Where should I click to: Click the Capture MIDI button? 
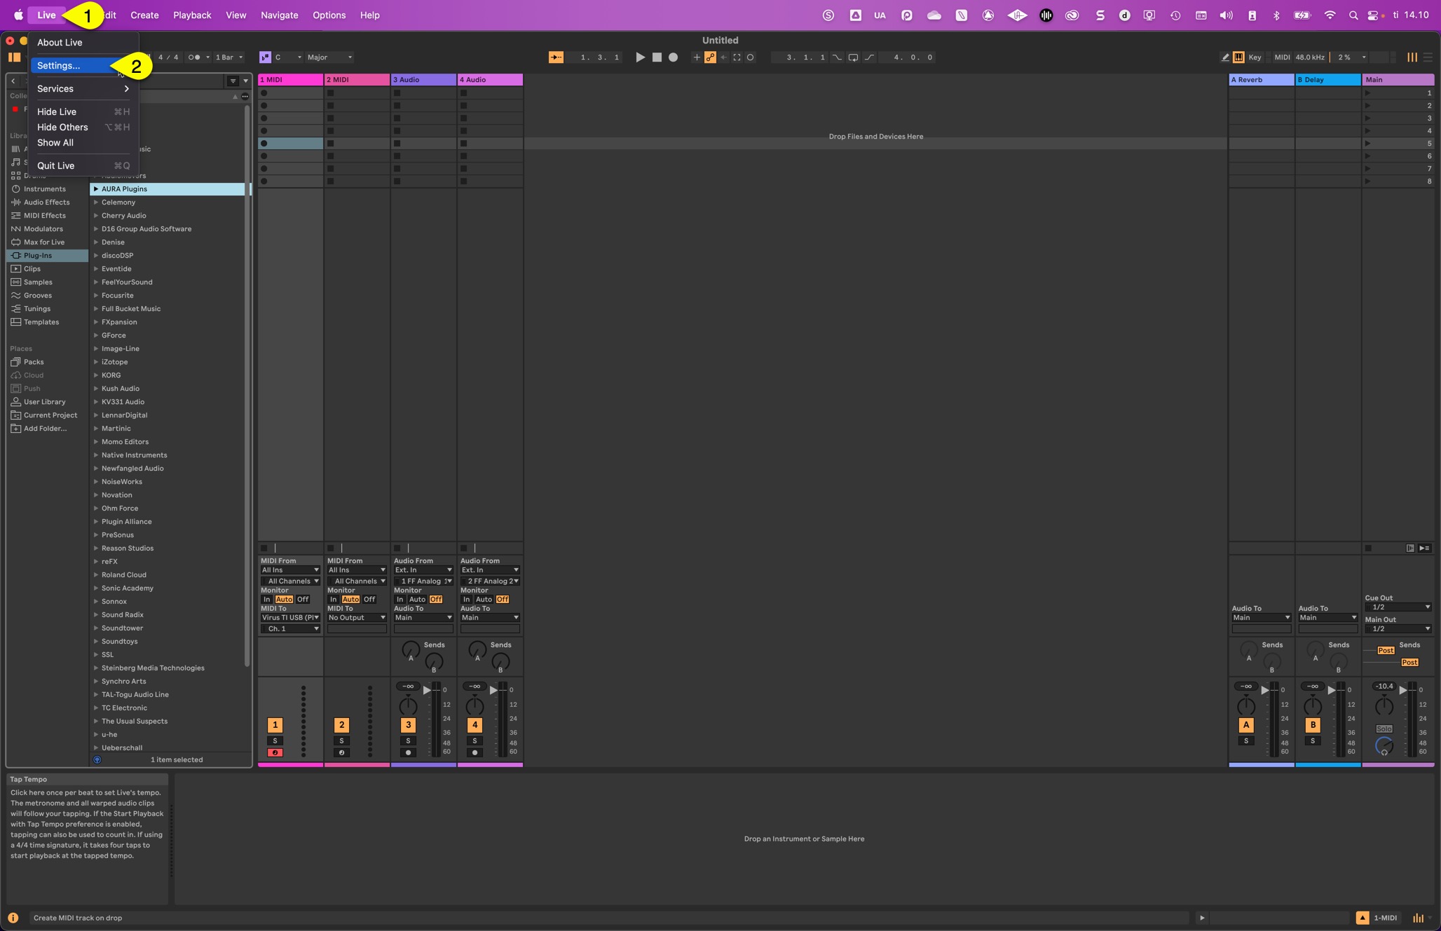pos(737,57)
